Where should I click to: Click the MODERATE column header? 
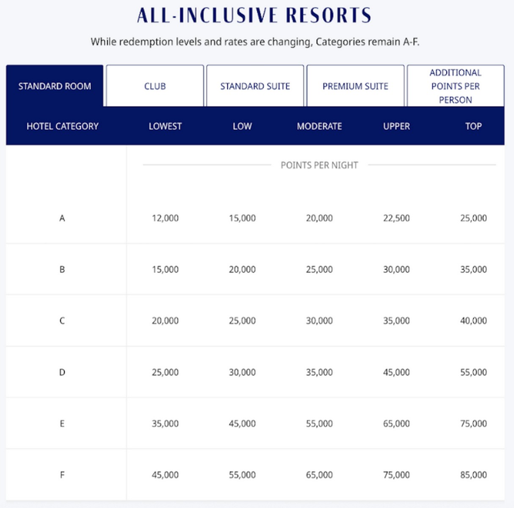(x=320, y=126)
